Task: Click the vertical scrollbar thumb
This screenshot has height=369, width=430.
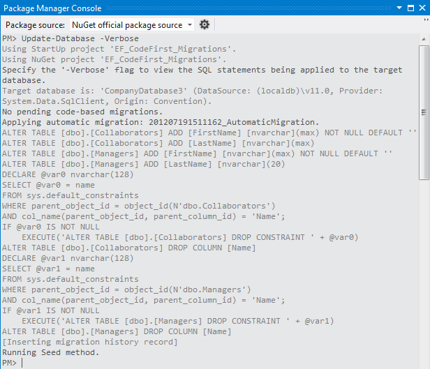Action: click(424, 112)
